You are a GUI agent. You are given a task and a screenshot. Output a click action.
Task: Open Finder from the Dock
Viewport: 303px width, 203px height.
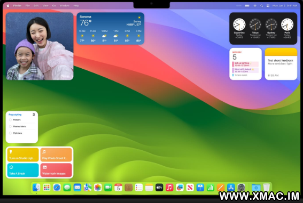pos(36,188)
